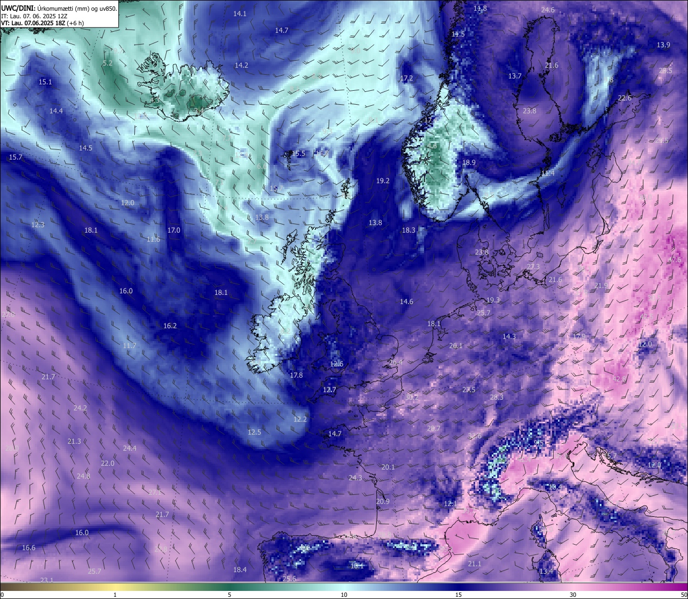Click the 13.4 value near Sardinia
Viewport: 688px width, 599px height.
pyautogui.click(x=547, y=571)
